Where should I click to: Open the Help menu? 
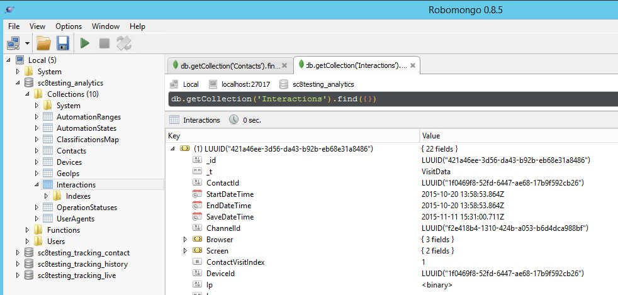click(x=138, y=26)
